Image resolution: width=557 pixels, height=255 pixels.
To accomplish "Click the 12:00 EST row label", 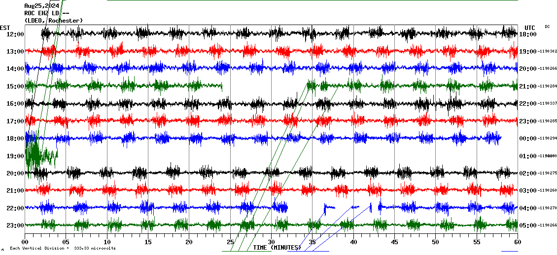I will 15,34.
